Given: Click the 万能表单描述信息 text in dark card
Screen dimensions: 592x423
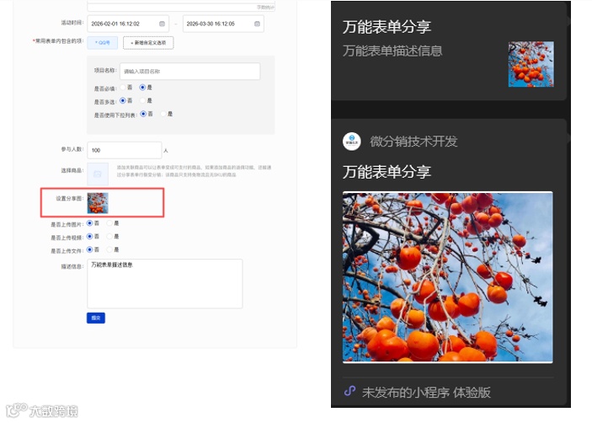Looking at the screenshot, I should point(392,51).
